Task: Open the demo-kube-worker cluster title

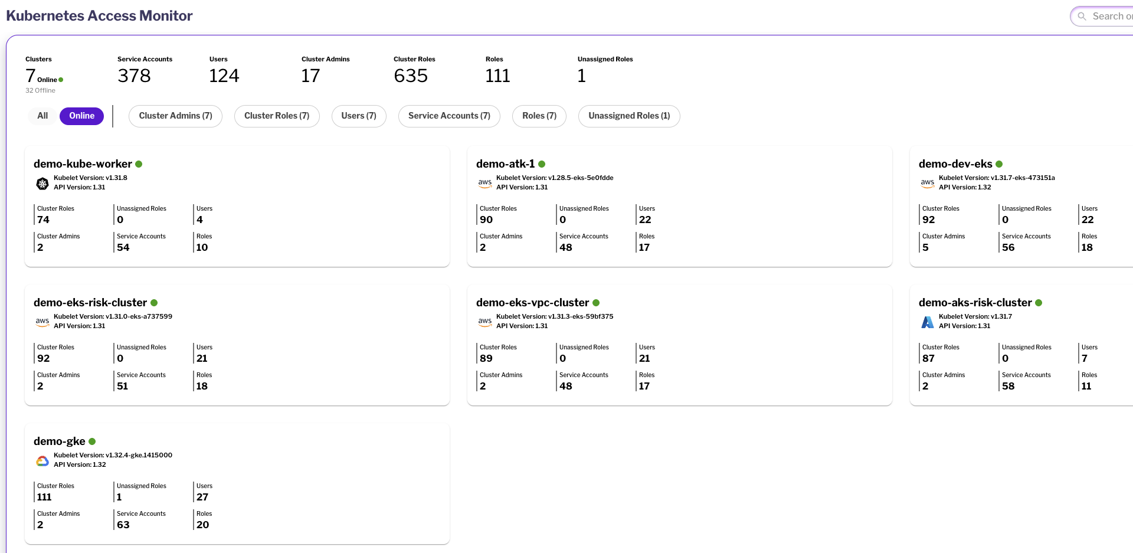Action: point(83,164)
